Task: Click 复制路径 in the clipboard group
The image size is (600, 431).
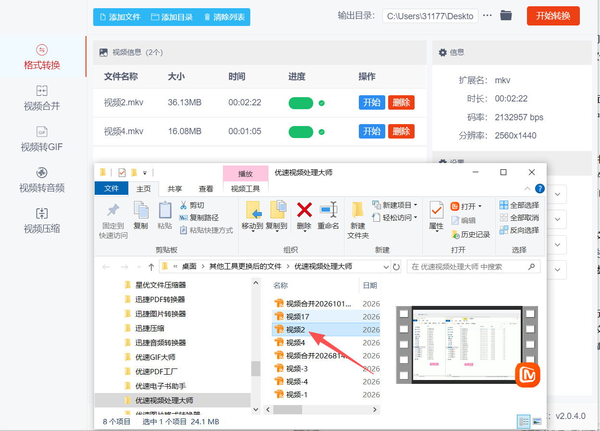Action: pos(199,218)
